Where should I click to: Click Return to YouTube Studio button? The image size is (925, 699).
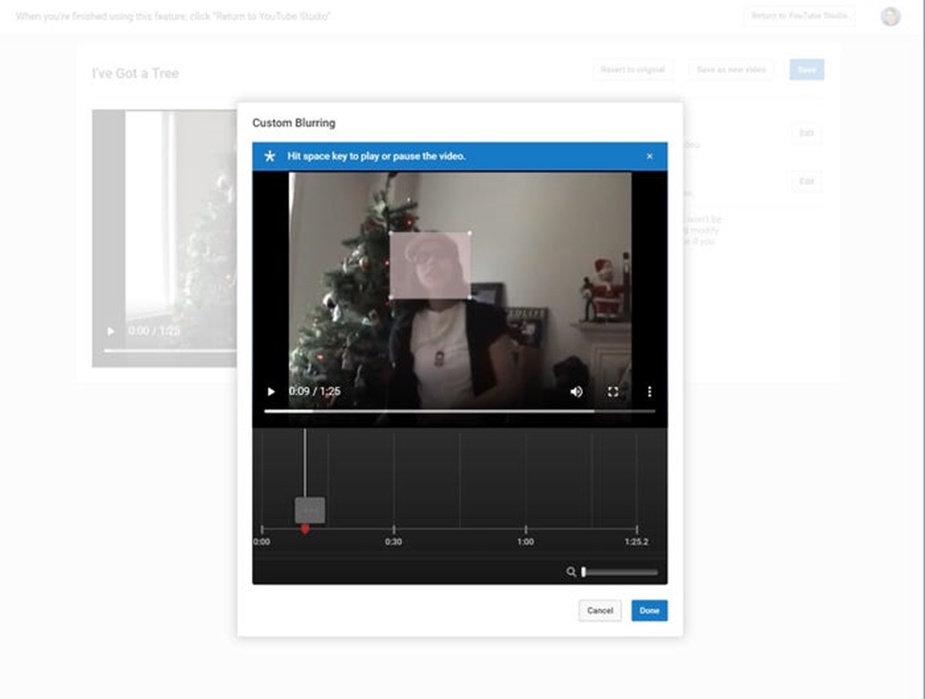point(799,16)
